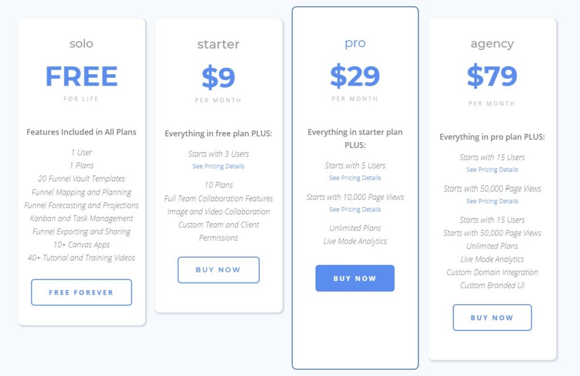Click the $29 price
Image resolution: width=580 pixels, height=376 pixels.
(x=355, y=76)
